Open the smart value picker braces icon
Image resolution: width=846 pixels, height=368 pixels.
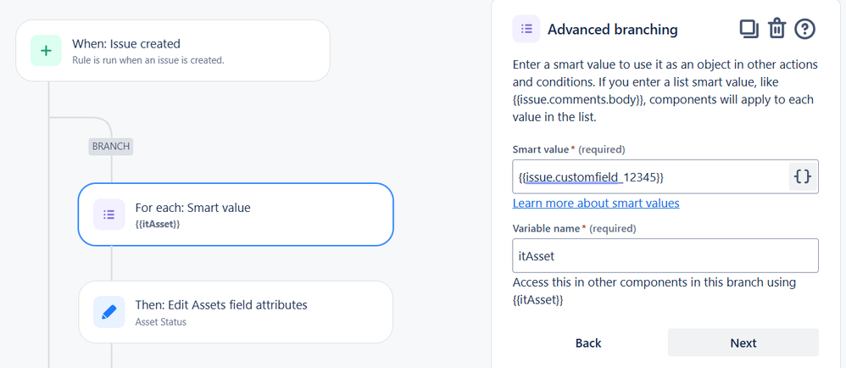pyautogui.click(x=803, y=176)
